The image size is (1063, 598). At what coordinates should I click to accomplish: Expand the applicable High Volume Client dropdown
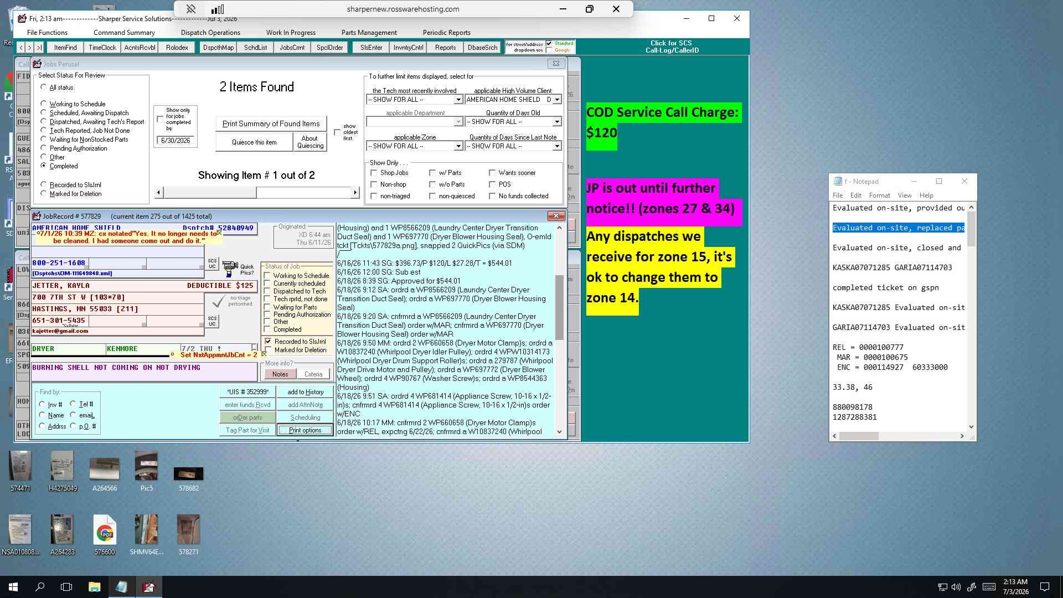tap(557, 100)
